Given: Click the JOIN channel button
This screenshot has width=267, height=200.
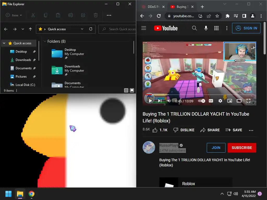Looking at the screenshot, I should pos(216,148).
